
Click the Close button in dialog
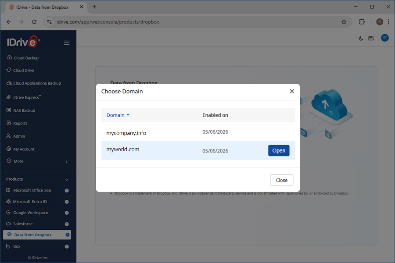(281, 180)
